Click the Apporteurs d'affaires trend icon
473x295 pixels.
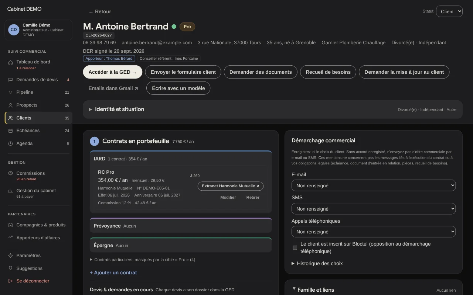point(10,238)
